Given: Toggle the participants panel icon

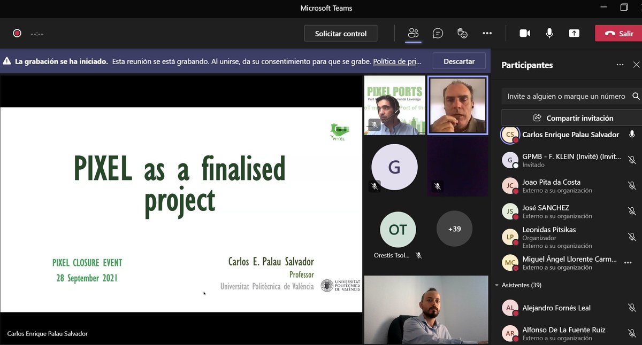Looking at the screenshot, I should [413, 34].
